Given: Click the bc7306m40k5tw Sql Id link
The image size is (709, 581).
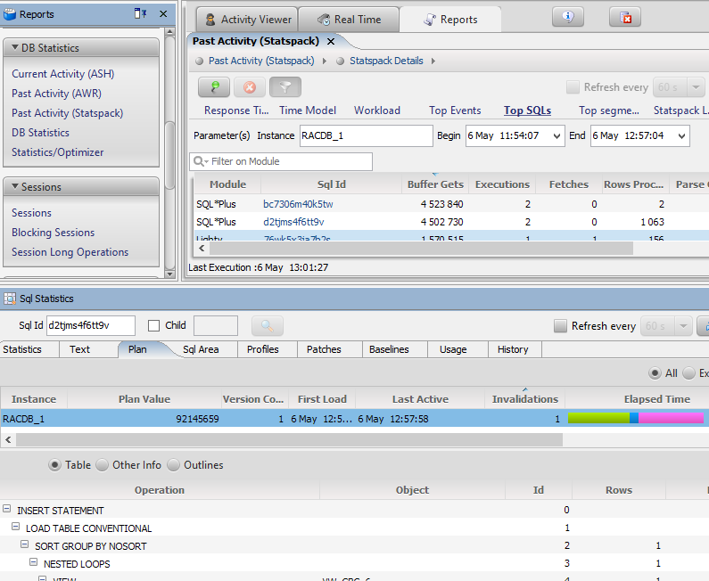Looking at the screenshot, I should coord(298,204).
